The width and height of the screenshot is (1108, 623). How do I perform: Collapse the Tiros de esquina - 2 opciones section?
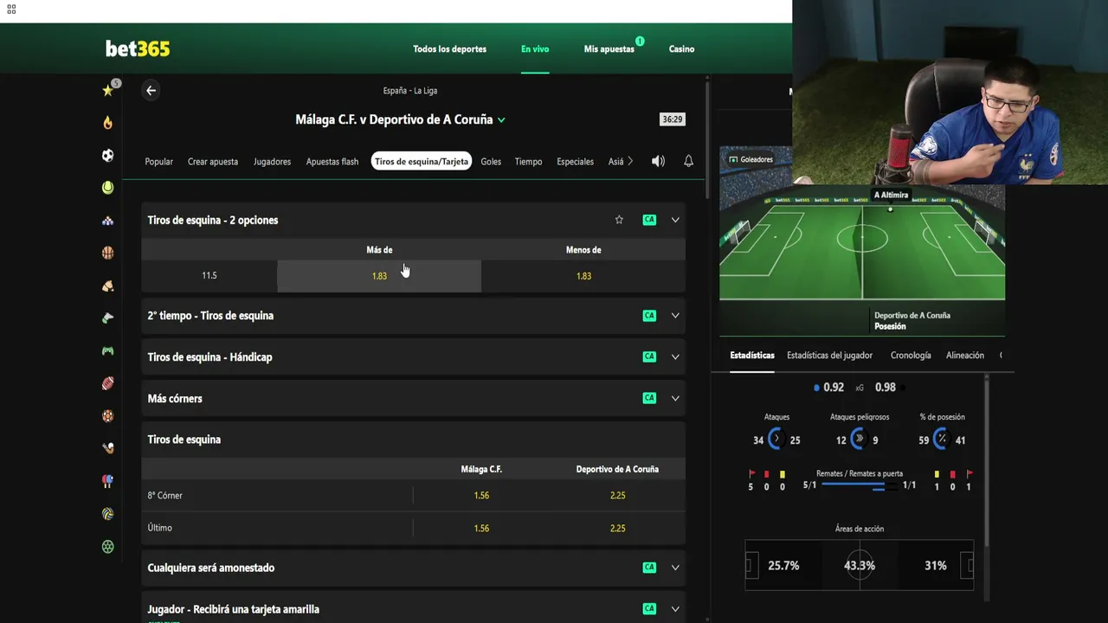click(675, 220)
